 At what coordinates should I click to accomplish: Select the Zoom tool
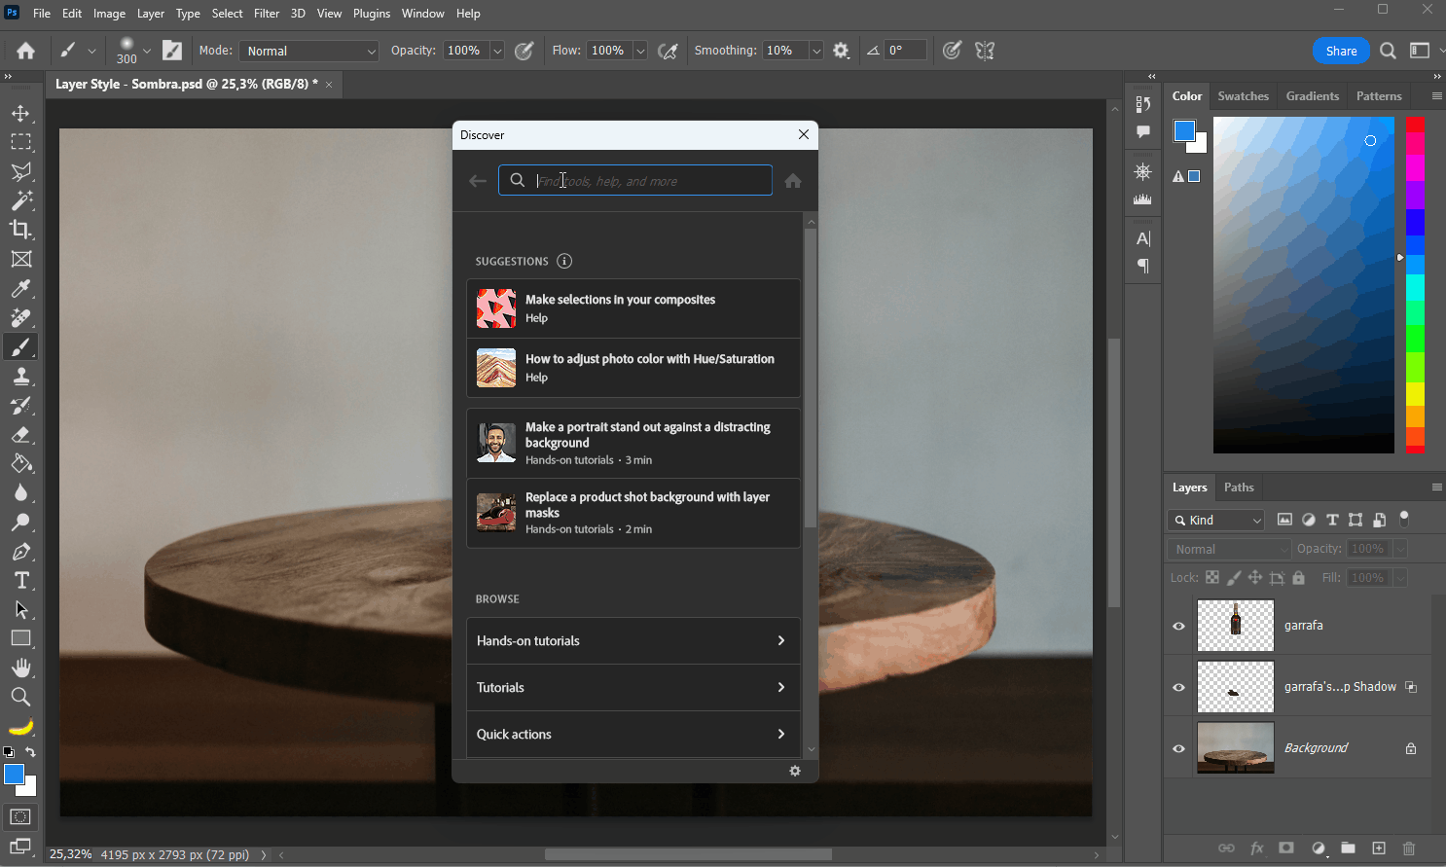coord(20,697)
